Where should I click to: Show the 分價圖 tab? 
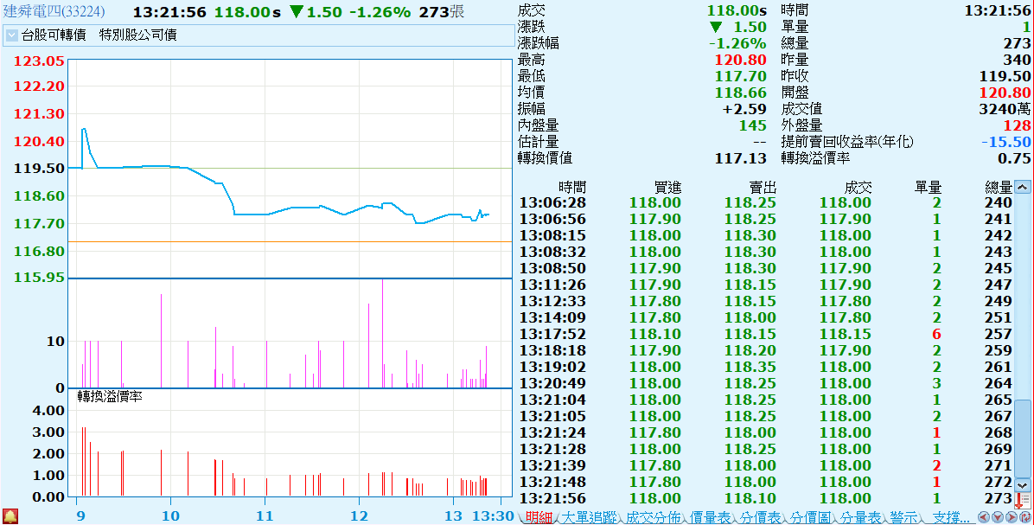point(811,517)
